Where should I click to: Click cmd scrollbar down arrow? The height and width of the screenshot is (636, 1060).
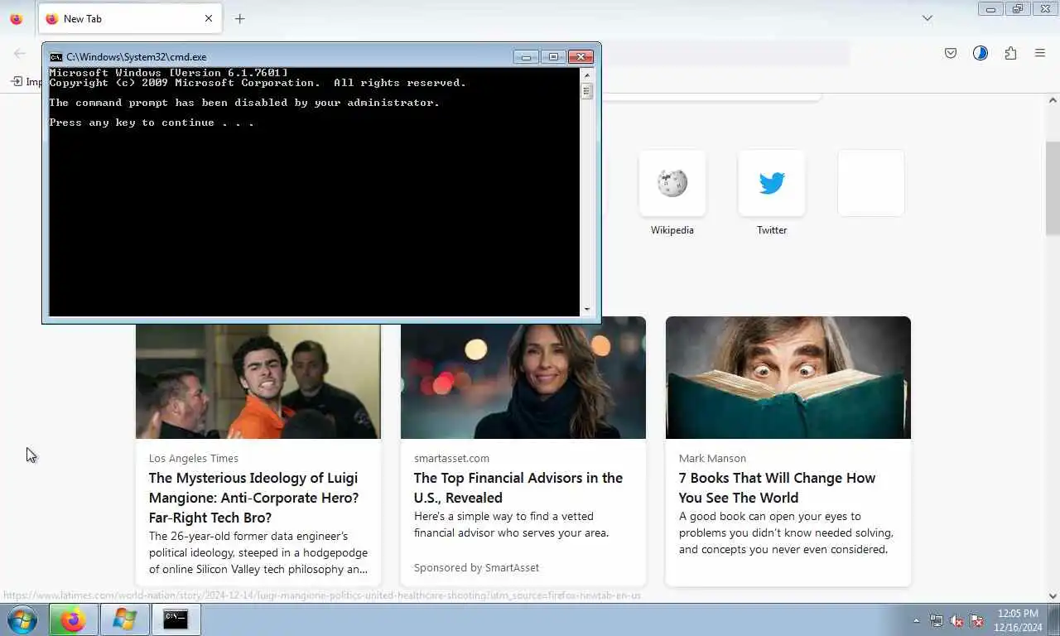[x=587, y=310]
